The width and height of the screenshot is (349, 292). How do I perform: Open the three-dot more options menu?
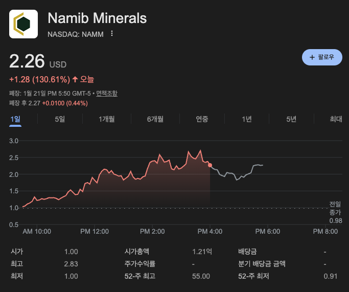click(x=112, y=34)
